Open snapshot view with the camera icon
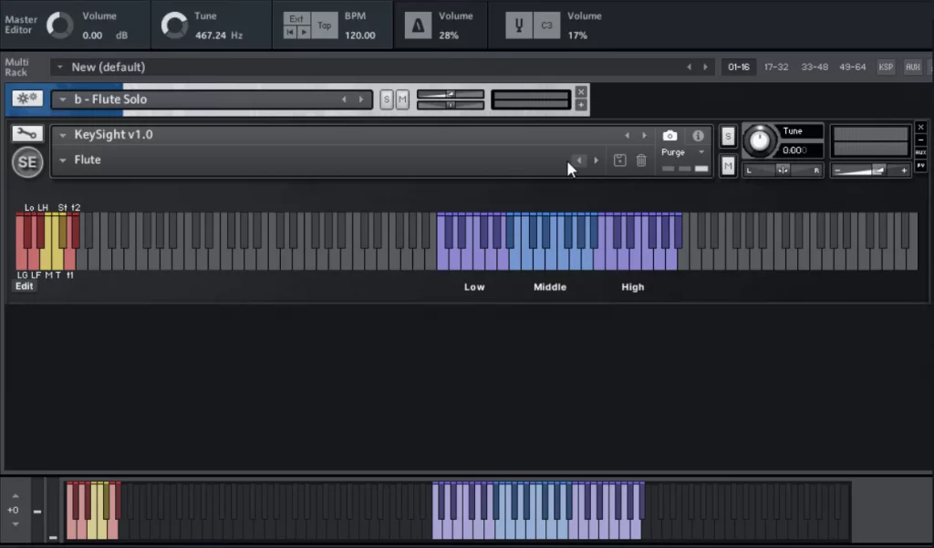Image resolution: width=934 pixels, height=548 pixels. (x=669, y=136)
